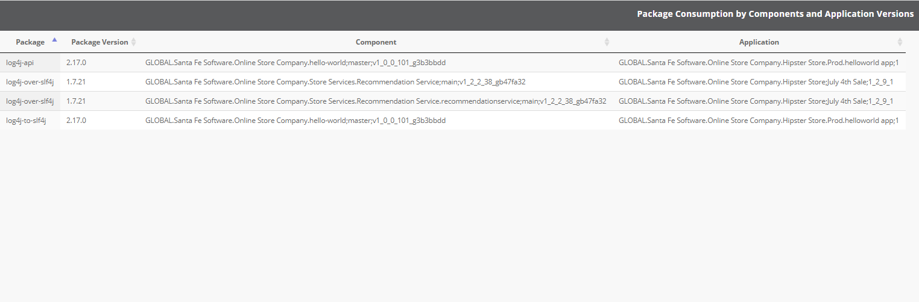919x302 pixels.
Task: Select helloworld app application in log4j-api row
Action: click(x=759, y=63)
